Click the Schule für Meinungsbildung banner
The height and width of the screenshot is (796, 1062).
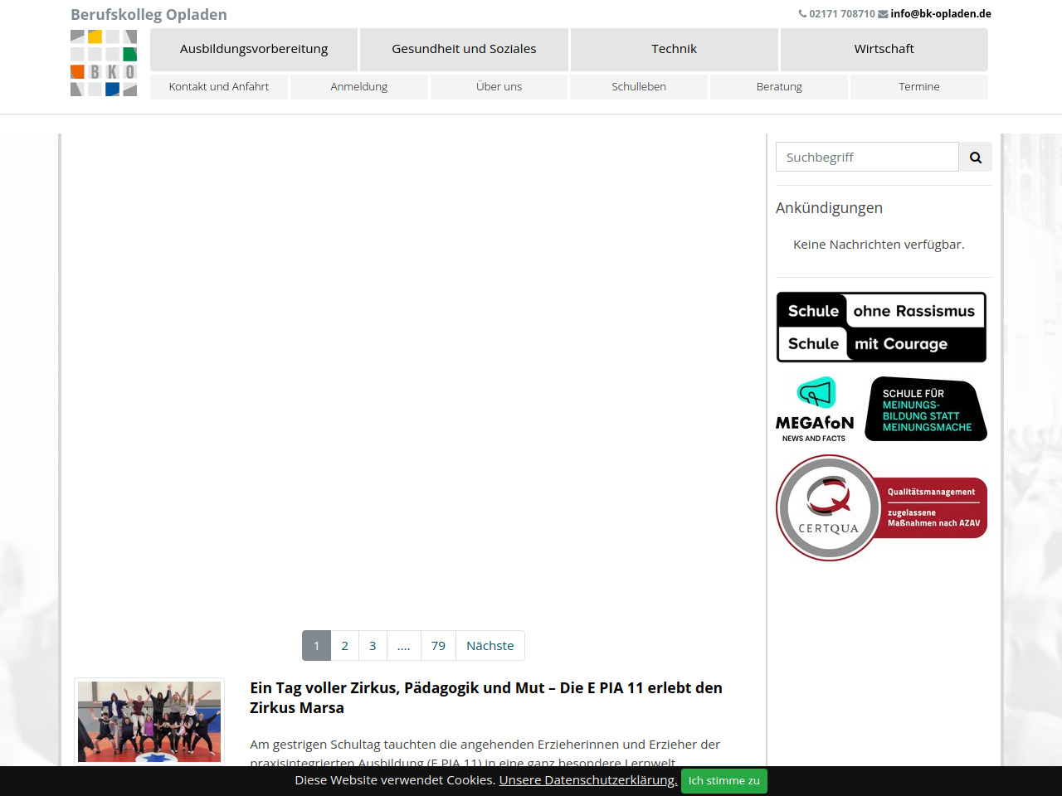tap(926, 410)
